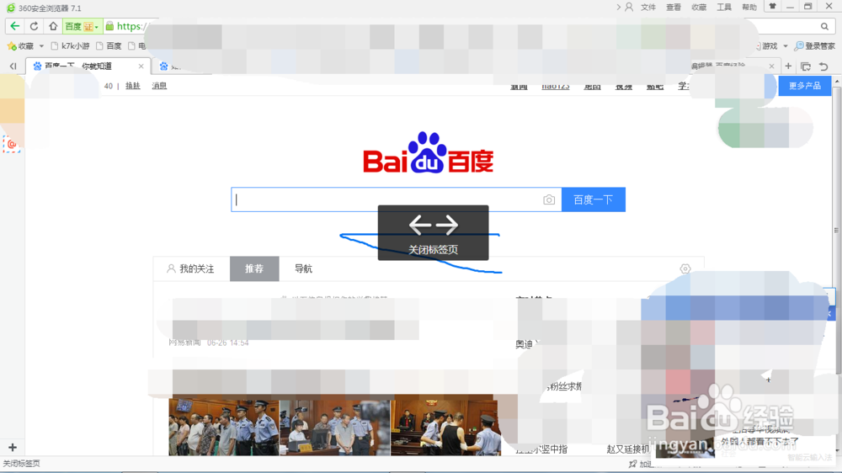Open the k7k小游 bookmark
842x473 pixels.
click(71, 46)
